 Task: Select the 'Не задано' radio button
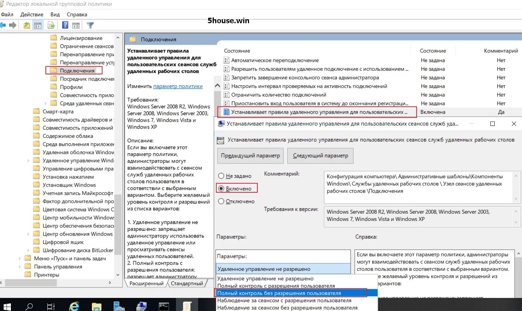tap(221, 176)
